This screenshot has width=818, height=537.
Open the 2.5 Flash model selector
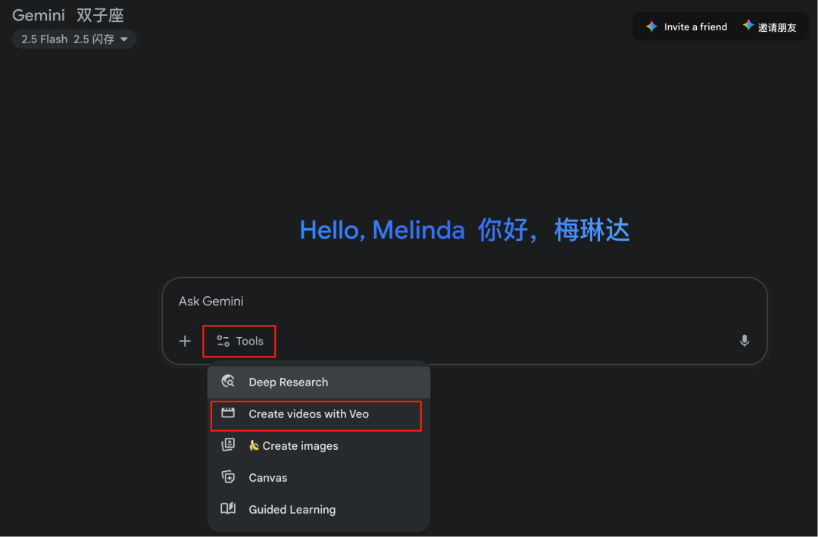click(73, 39)
